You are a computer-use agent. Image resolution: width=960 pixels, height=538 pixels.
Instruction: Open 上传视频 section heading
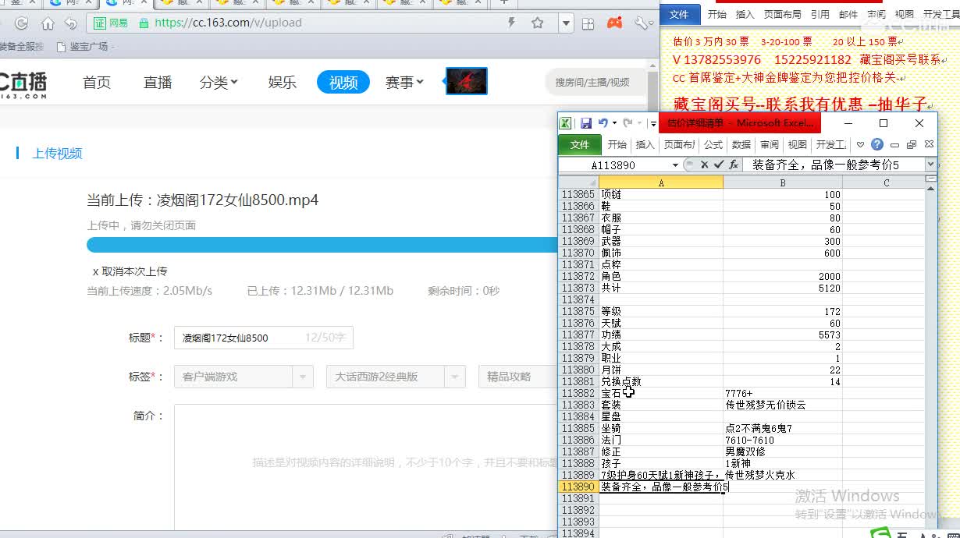tap(57, 154)
